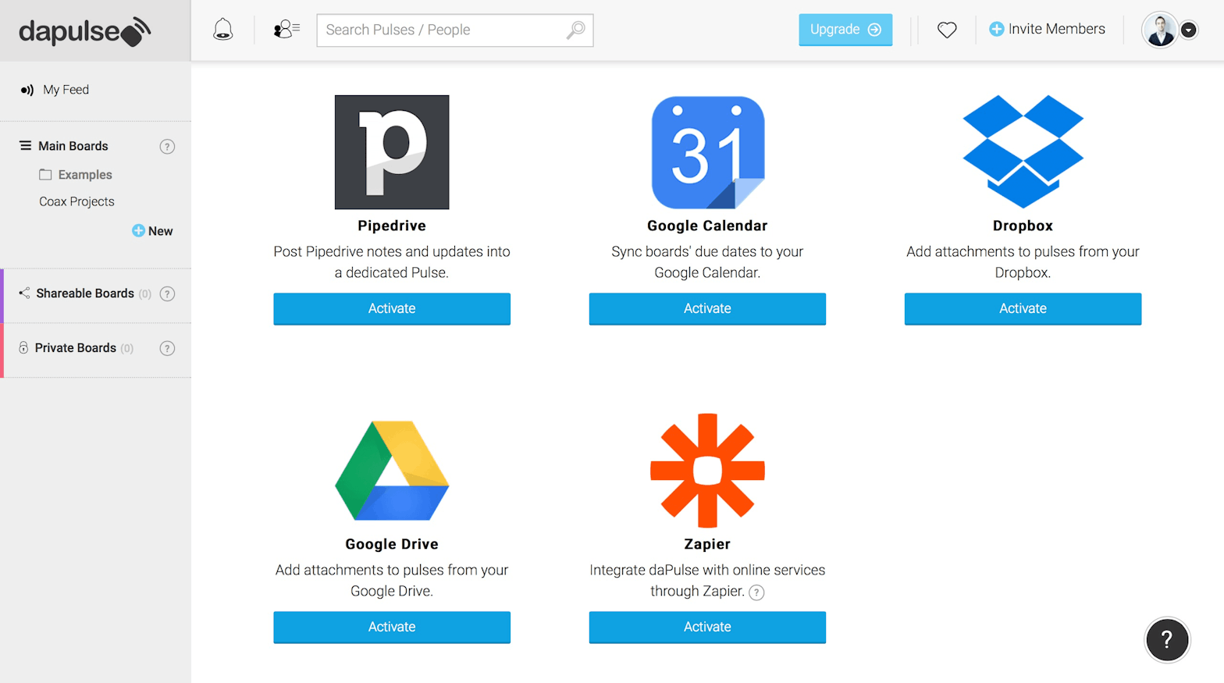Activate the Google Drive integration
Image resolution: width=1224 pixels, height=683 pixels.
(x=392, y=627)
